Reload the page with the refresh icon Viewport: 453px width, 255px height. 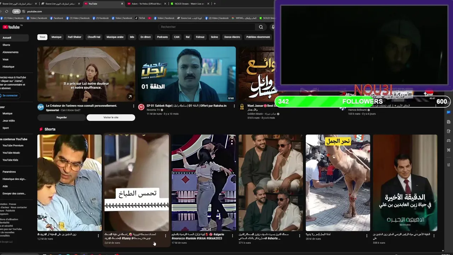[6, 11]
